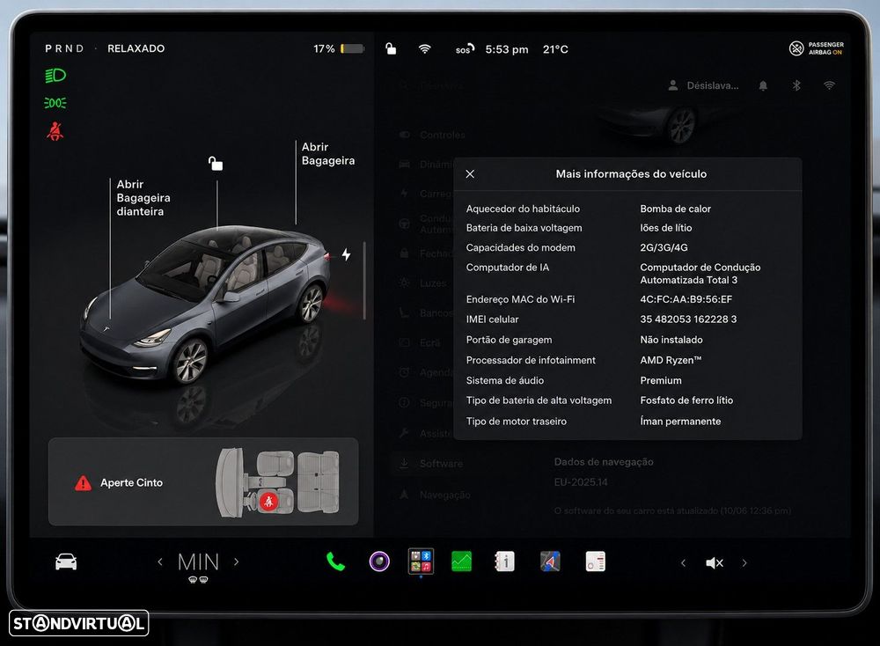880x646 pixels.
Task: Open the navigation arrow app
Action: click(550, 562)
